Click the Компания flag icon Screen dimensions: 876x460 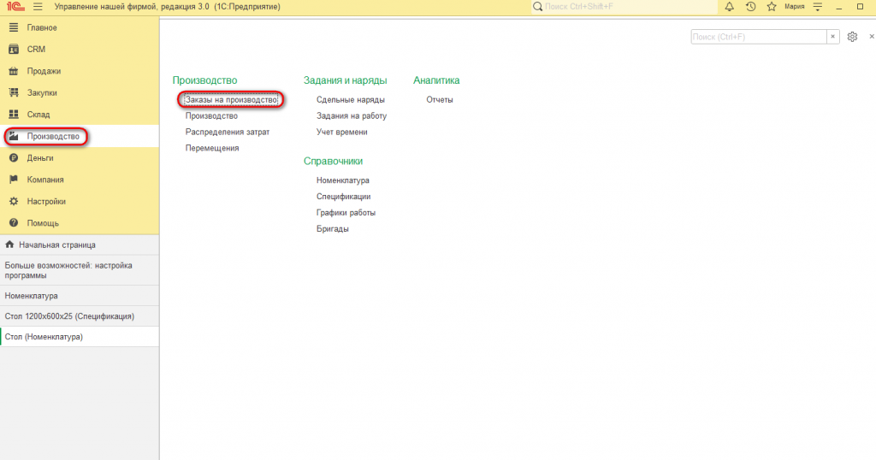tap(14, 180)
